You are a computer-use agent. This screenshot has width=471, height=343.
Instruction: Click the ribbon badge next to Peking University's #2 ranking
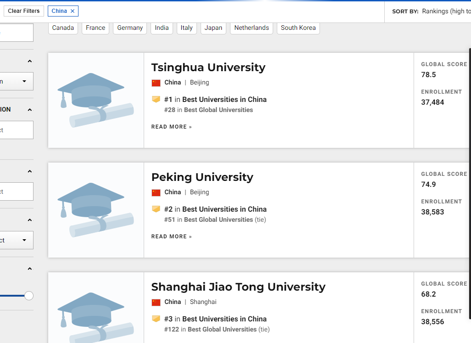[156, 209]
